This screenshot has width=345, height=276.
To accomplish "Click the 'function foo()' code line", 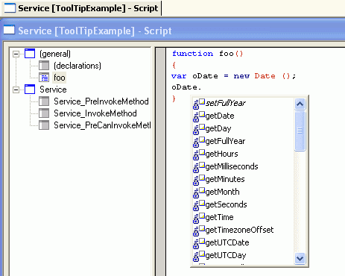I will 207,54.
